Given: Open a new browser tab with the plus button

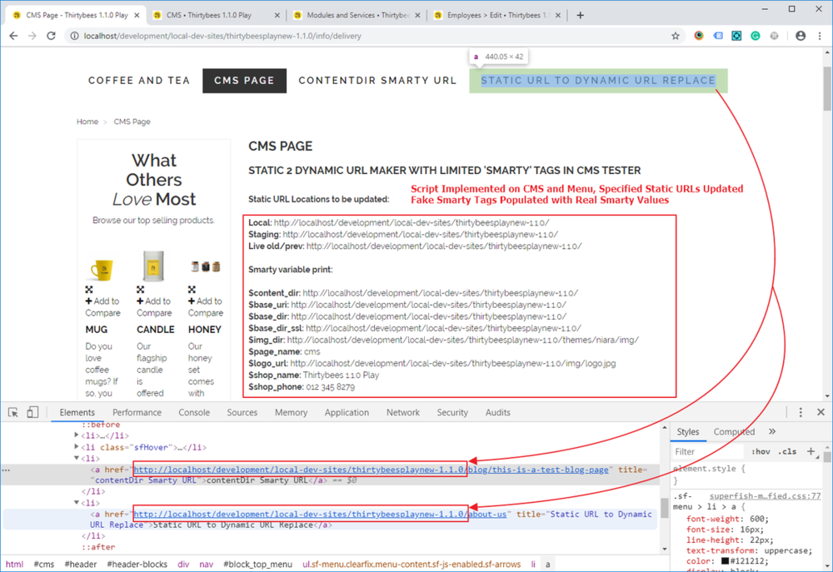Looking at the screenshot, I should (581, 15).
